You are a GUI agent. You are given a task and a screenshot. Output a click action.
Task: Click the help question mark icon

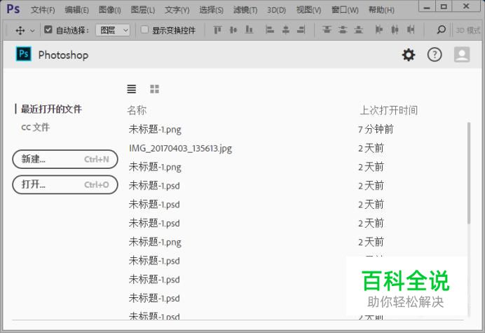point(435,55)
